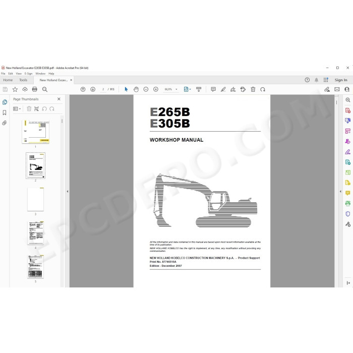This screenshot has height=353, width=353.
Task: Click the Stamp tool icon
Action: click(x=243, y=89)
